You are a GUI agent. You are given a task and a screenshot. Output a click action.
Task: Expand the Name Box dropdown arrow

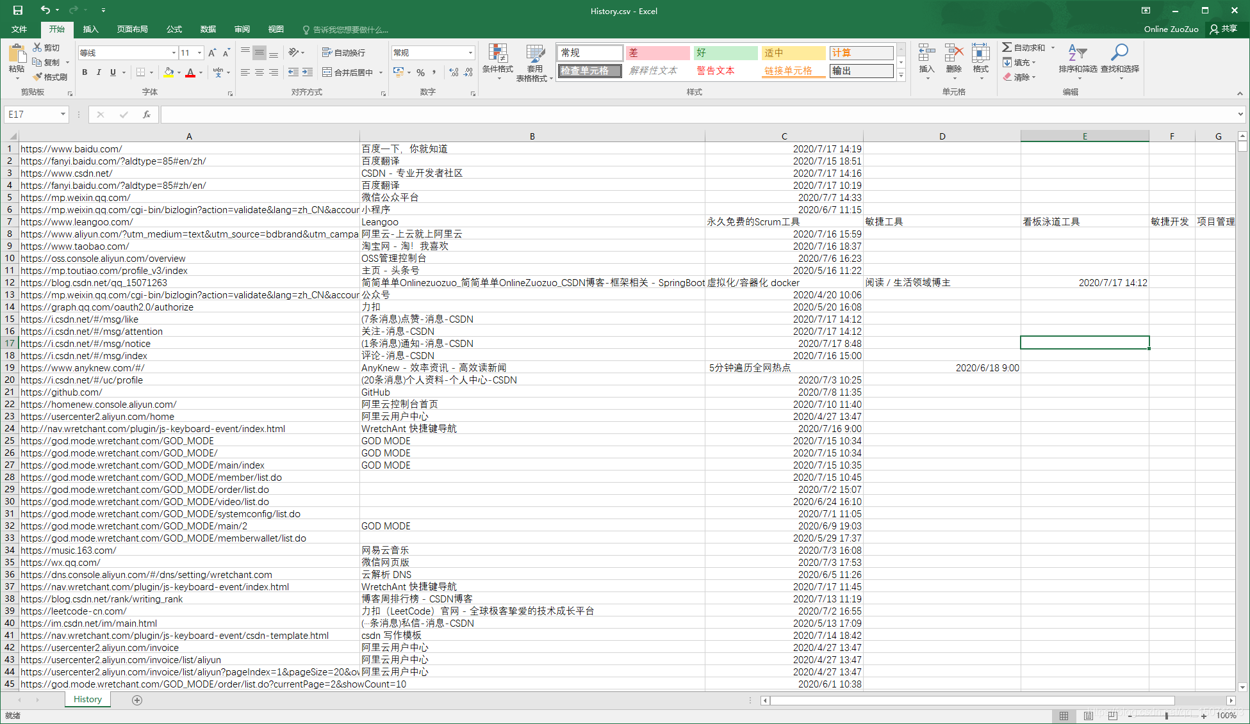click(63, 114)
